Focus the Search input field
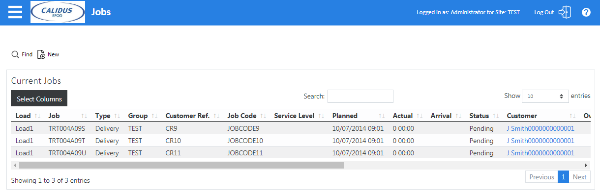Screen dimensions: 600x195 360,97
